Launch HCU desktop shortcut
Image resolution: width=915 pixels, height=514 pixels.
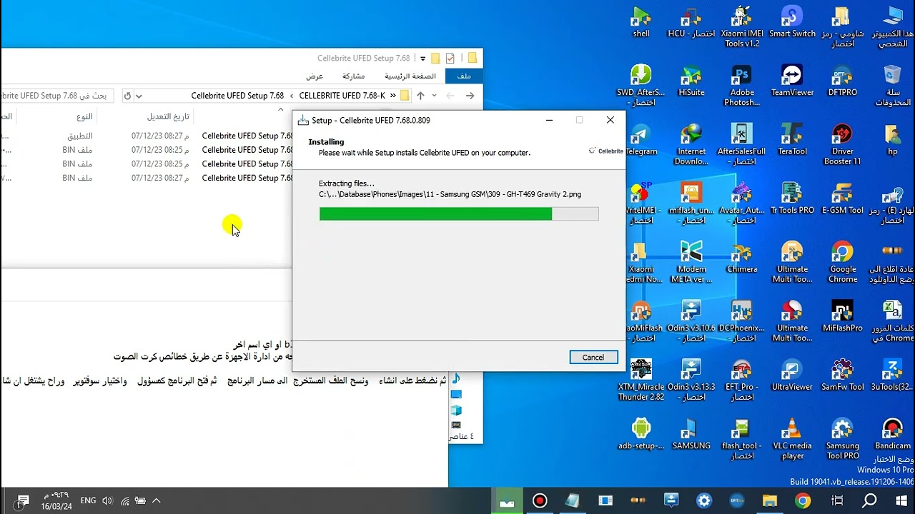coord(691,22)
